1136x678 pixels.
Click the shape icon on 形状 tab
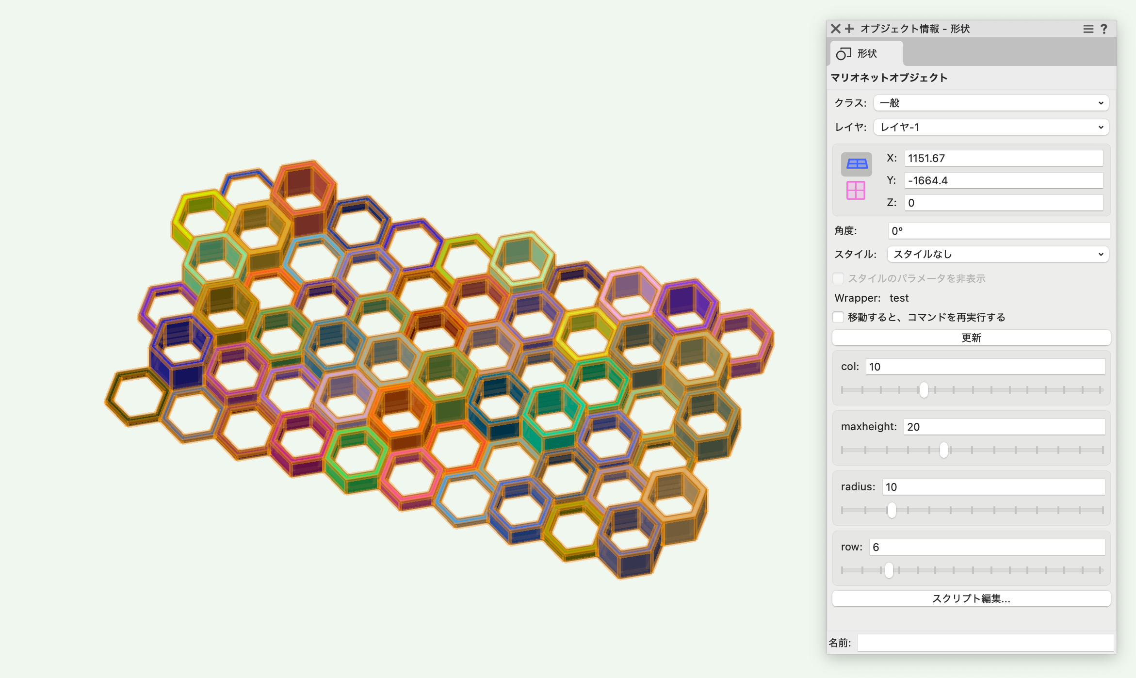pyautogui.click(x=844, y=53)
